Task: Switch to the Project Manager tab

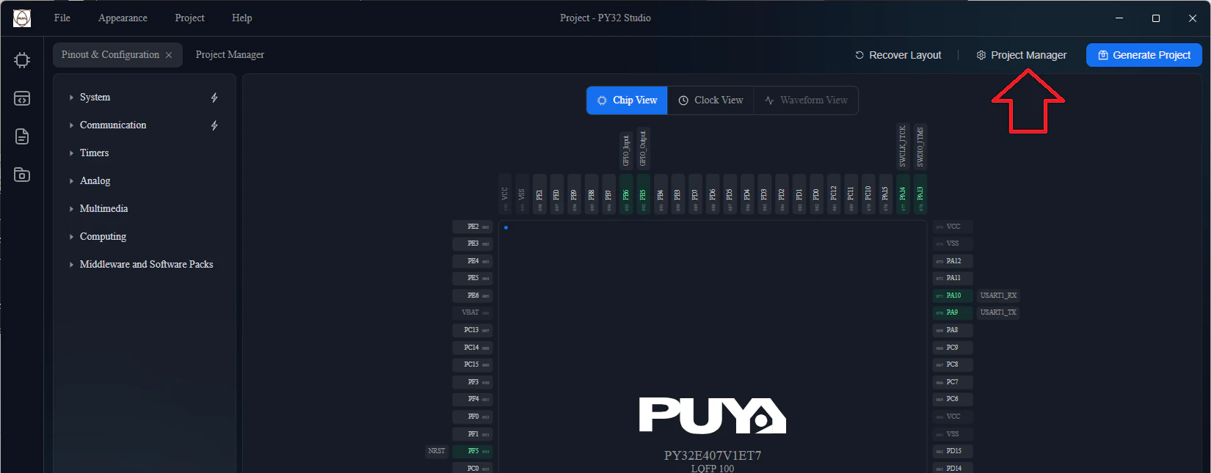Action: (x=230, y=55)
